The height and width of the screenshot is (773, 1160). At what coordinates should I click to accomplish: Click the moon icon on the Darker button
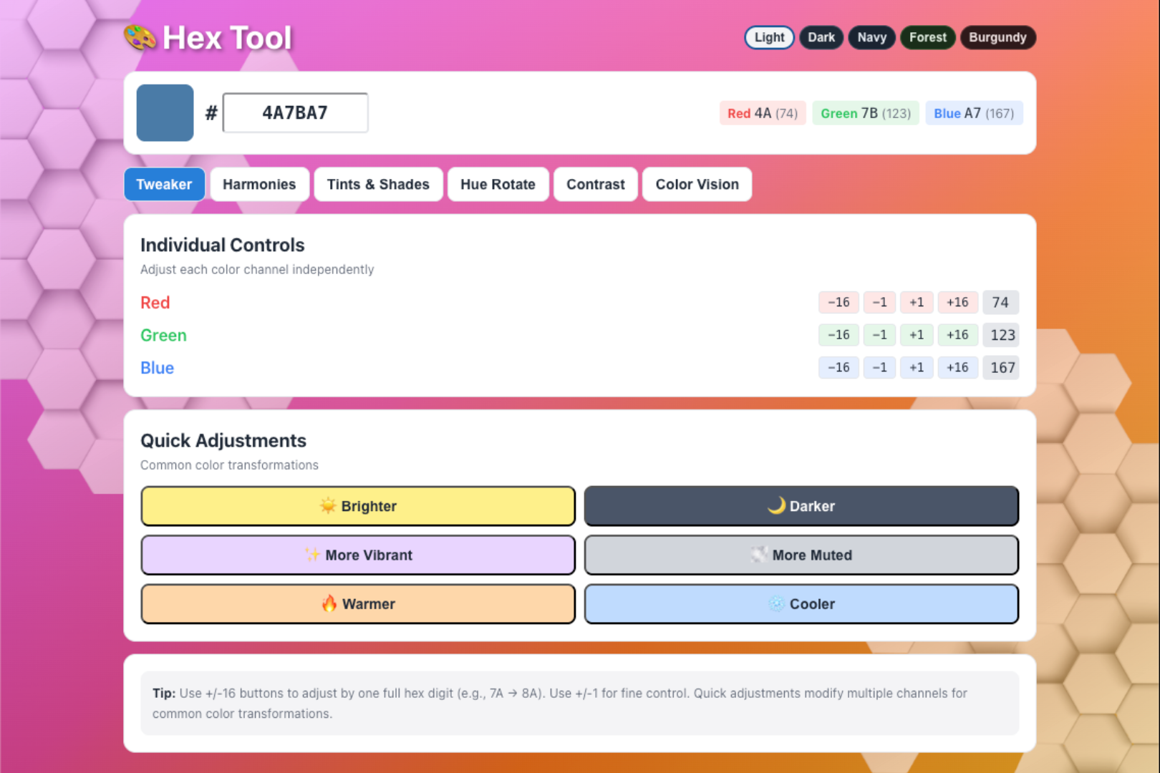click(x=776, y=505)
